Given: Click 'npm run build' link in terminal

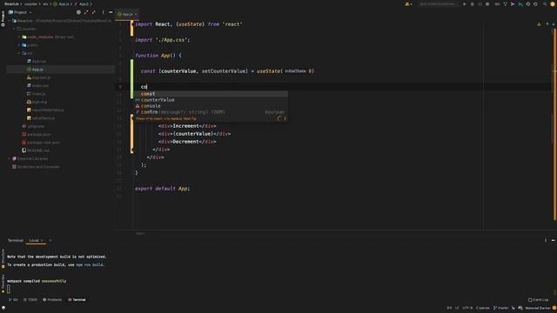Looking at the screenshot, I should point(90,264).
